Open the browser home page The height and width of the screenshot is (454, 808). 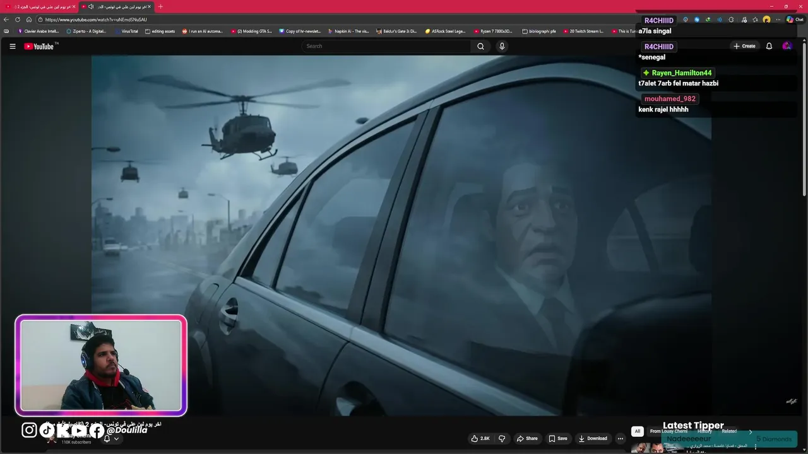[28, 20]
